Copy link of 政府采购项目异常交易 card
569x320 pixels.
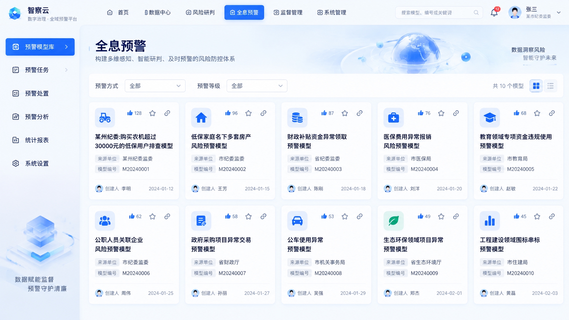(263, 216)
